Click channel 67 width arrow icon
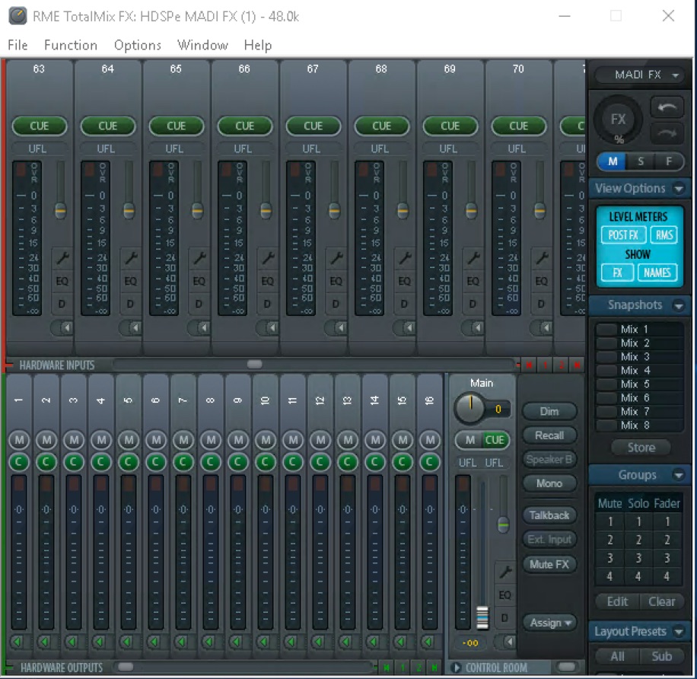 (x=336, y=328)
